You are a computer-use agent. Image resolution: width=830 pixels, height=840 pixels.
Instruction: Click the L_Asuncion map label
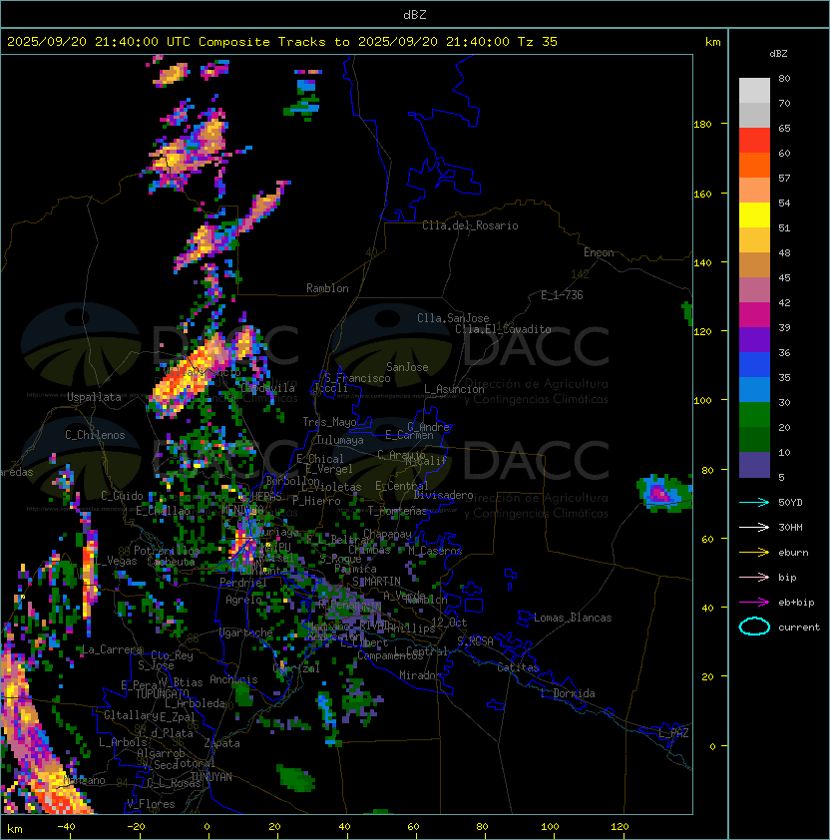tap(454, 389)
